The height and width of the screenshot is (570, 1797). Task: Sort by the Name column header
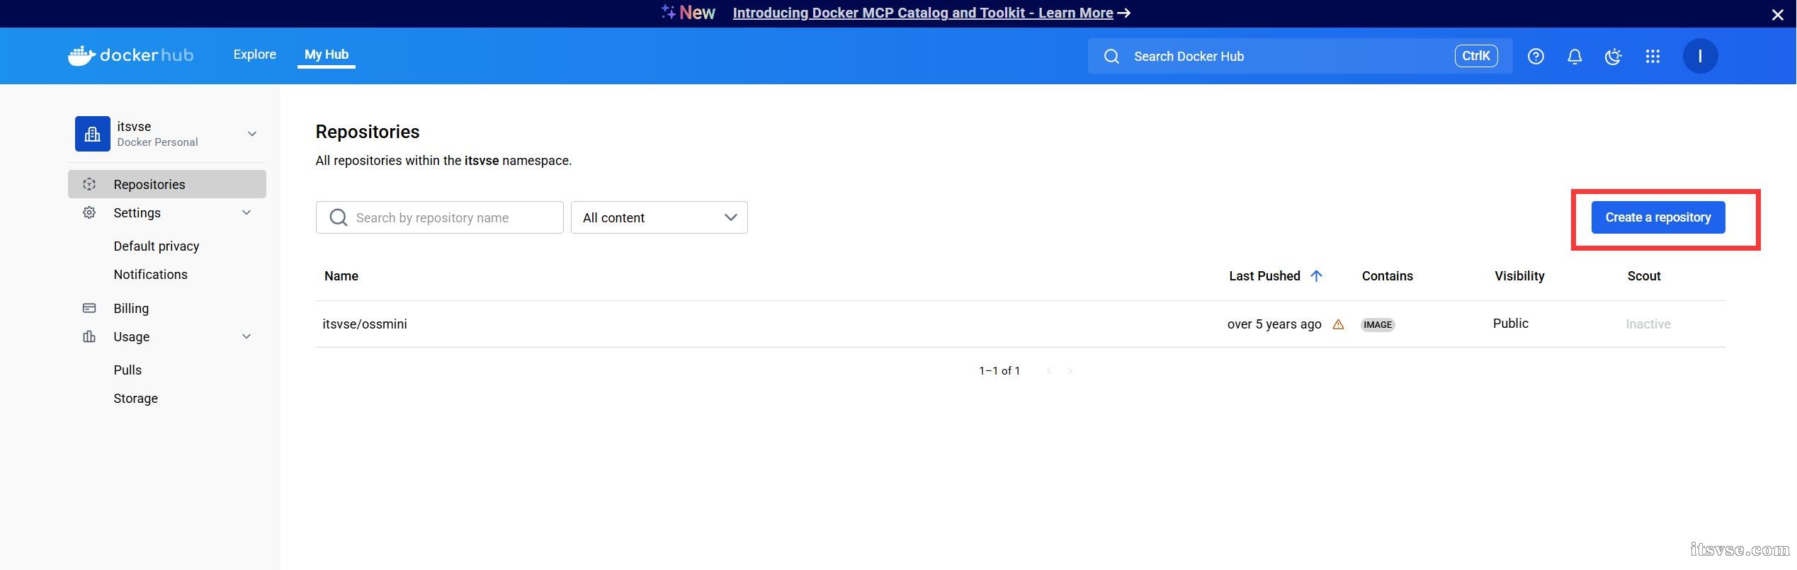(341, 276)
